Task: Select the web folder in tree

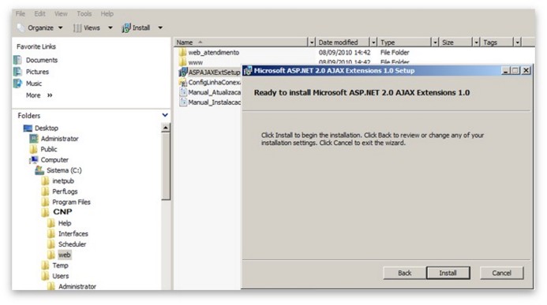Action: [65, 255]
